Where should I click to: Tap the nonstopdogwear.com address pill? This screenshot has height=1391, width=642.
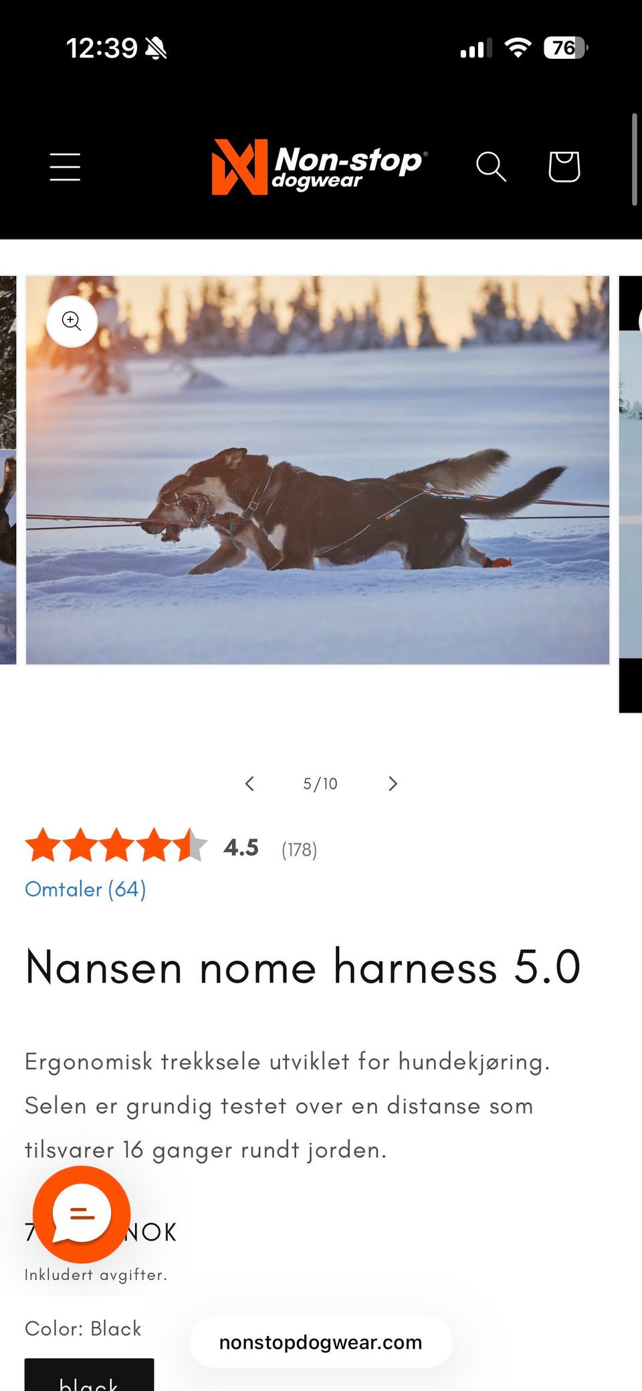(x=321, y=1342)
